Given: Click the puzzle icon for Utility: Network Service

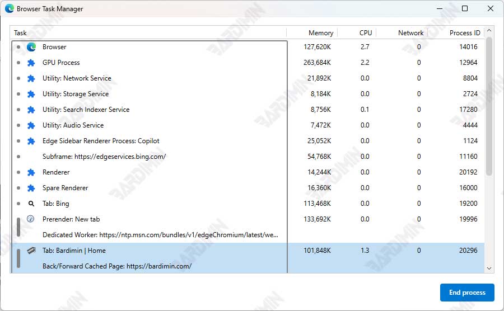Looking at the screenshot, I should click(31, 79).
